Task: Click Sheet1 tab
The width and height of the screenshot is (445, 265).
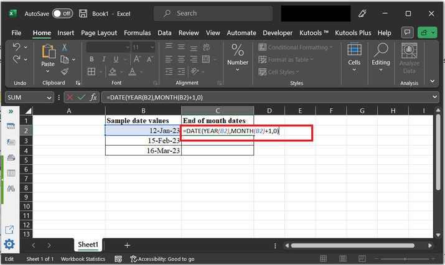Action: 88,244
